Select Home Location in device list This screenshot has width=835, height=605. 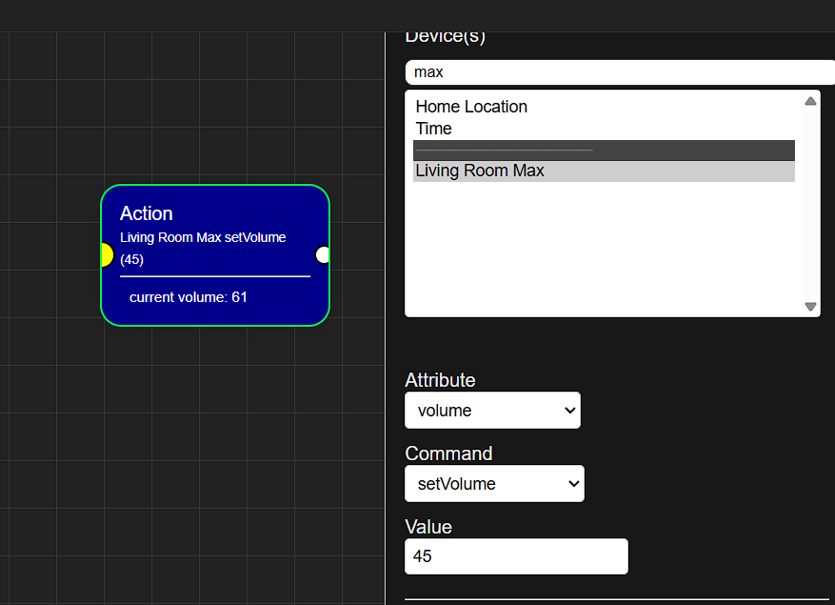click(x=471, y=107)
